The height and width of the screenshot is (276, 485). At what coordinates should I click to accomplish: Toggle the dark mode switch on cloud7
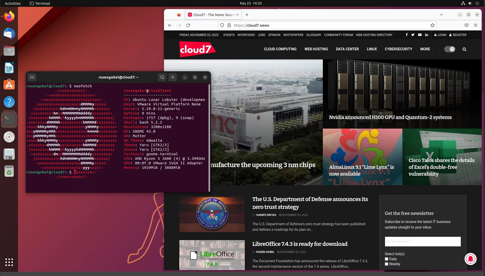(x=450, y=49)
